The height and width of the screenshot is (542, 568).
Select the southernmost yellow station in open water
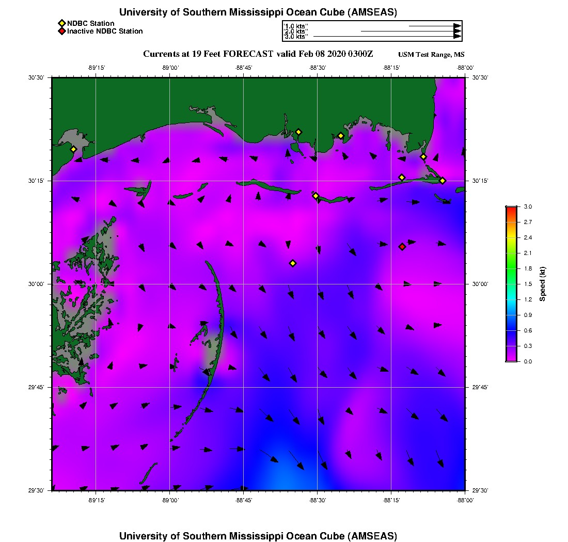coord(293,263)
